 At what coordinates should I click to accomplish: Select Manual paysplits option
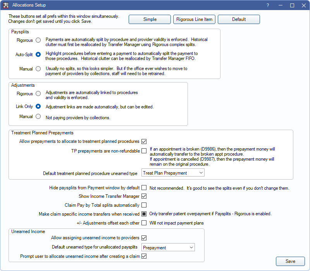[38, 69]
